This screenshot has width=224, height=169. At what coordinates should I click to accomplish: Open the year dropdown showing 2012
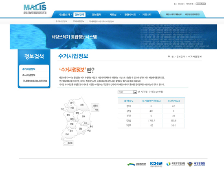[127, 92]
